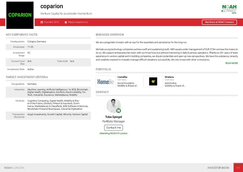Click the Attending NOAH19 London link

pos(113,133)
